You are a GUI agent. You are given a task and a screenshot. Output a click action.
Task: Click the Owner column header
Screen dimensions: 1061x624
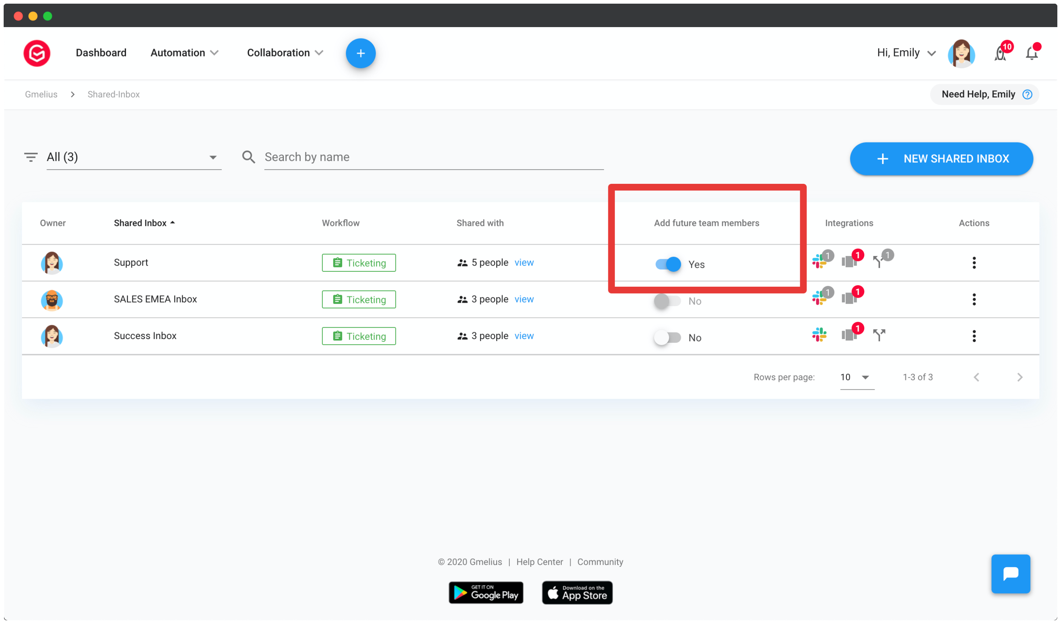(x=53, y=223)
